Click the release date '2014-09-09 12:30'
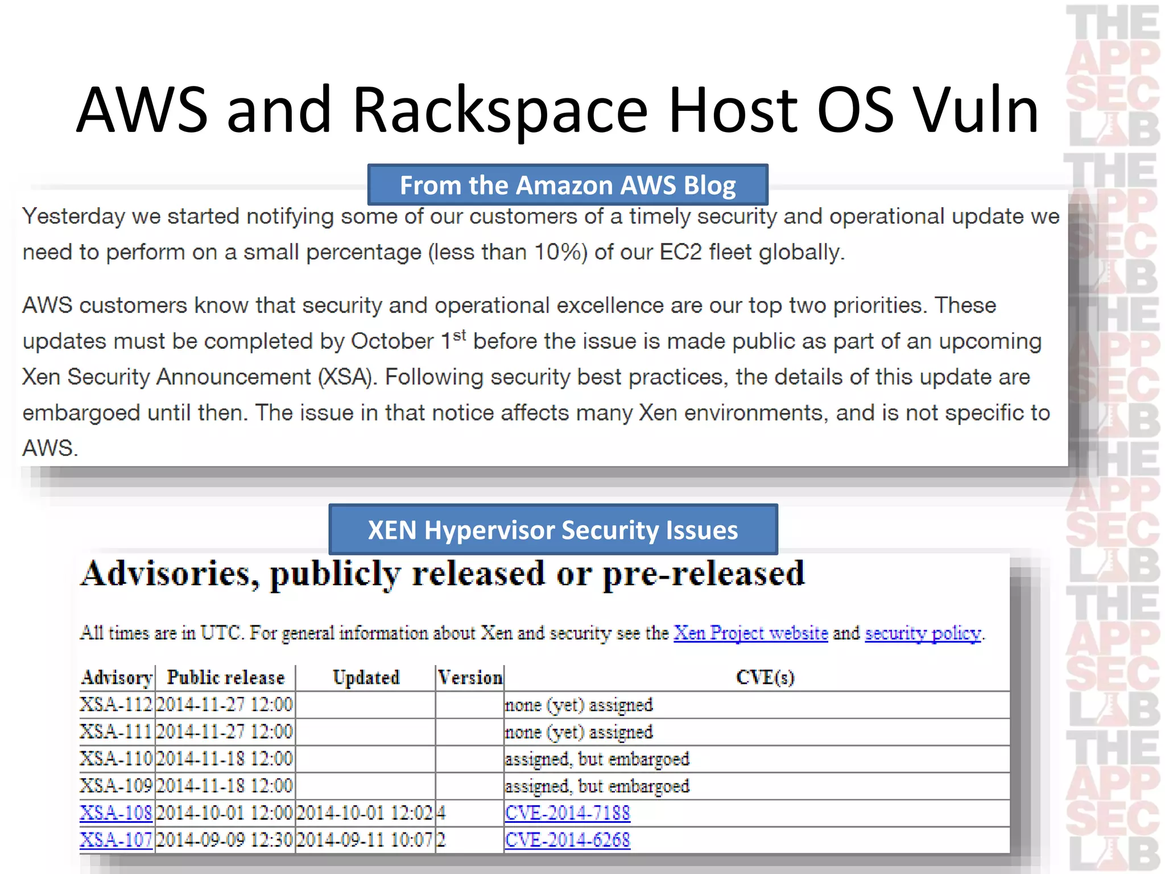This screenshot has height=874, width=1165. [x=225, y=840]
